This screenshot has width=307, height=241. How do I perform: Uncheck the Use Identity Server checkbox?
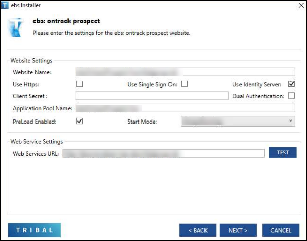(292, 84)
